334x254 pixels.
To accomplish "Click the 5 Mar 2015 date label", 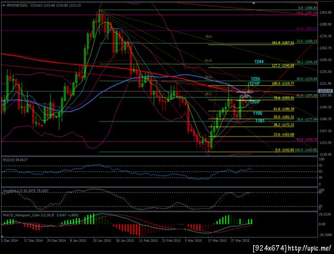I will (193, 241).
